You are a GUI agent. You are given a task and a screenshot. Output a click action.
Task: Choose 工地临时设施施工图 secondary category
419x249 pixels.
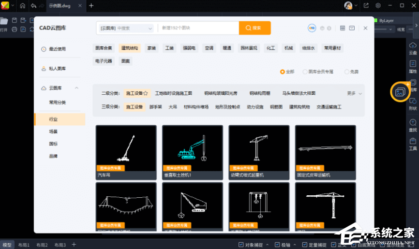pyautogui.click(x=174, y=93)
